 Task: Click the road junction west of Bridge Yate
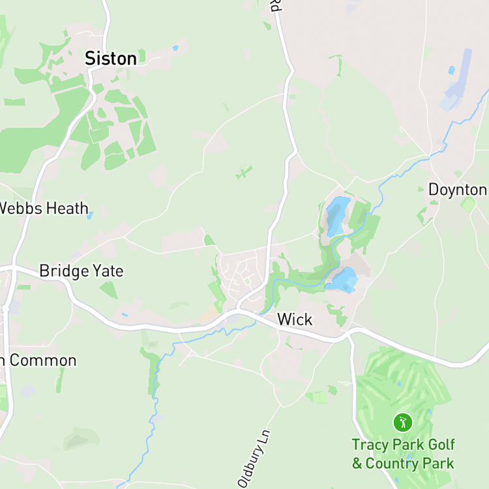coord(14,268)
